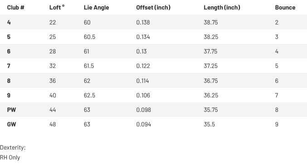Select the 8 iron loft value 36

(53, 81)
